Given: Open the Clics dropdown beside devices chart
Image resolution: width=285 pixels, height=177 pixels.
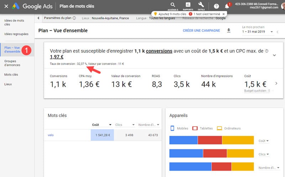Looking at the screenshot, I should (x=264, y=154).
